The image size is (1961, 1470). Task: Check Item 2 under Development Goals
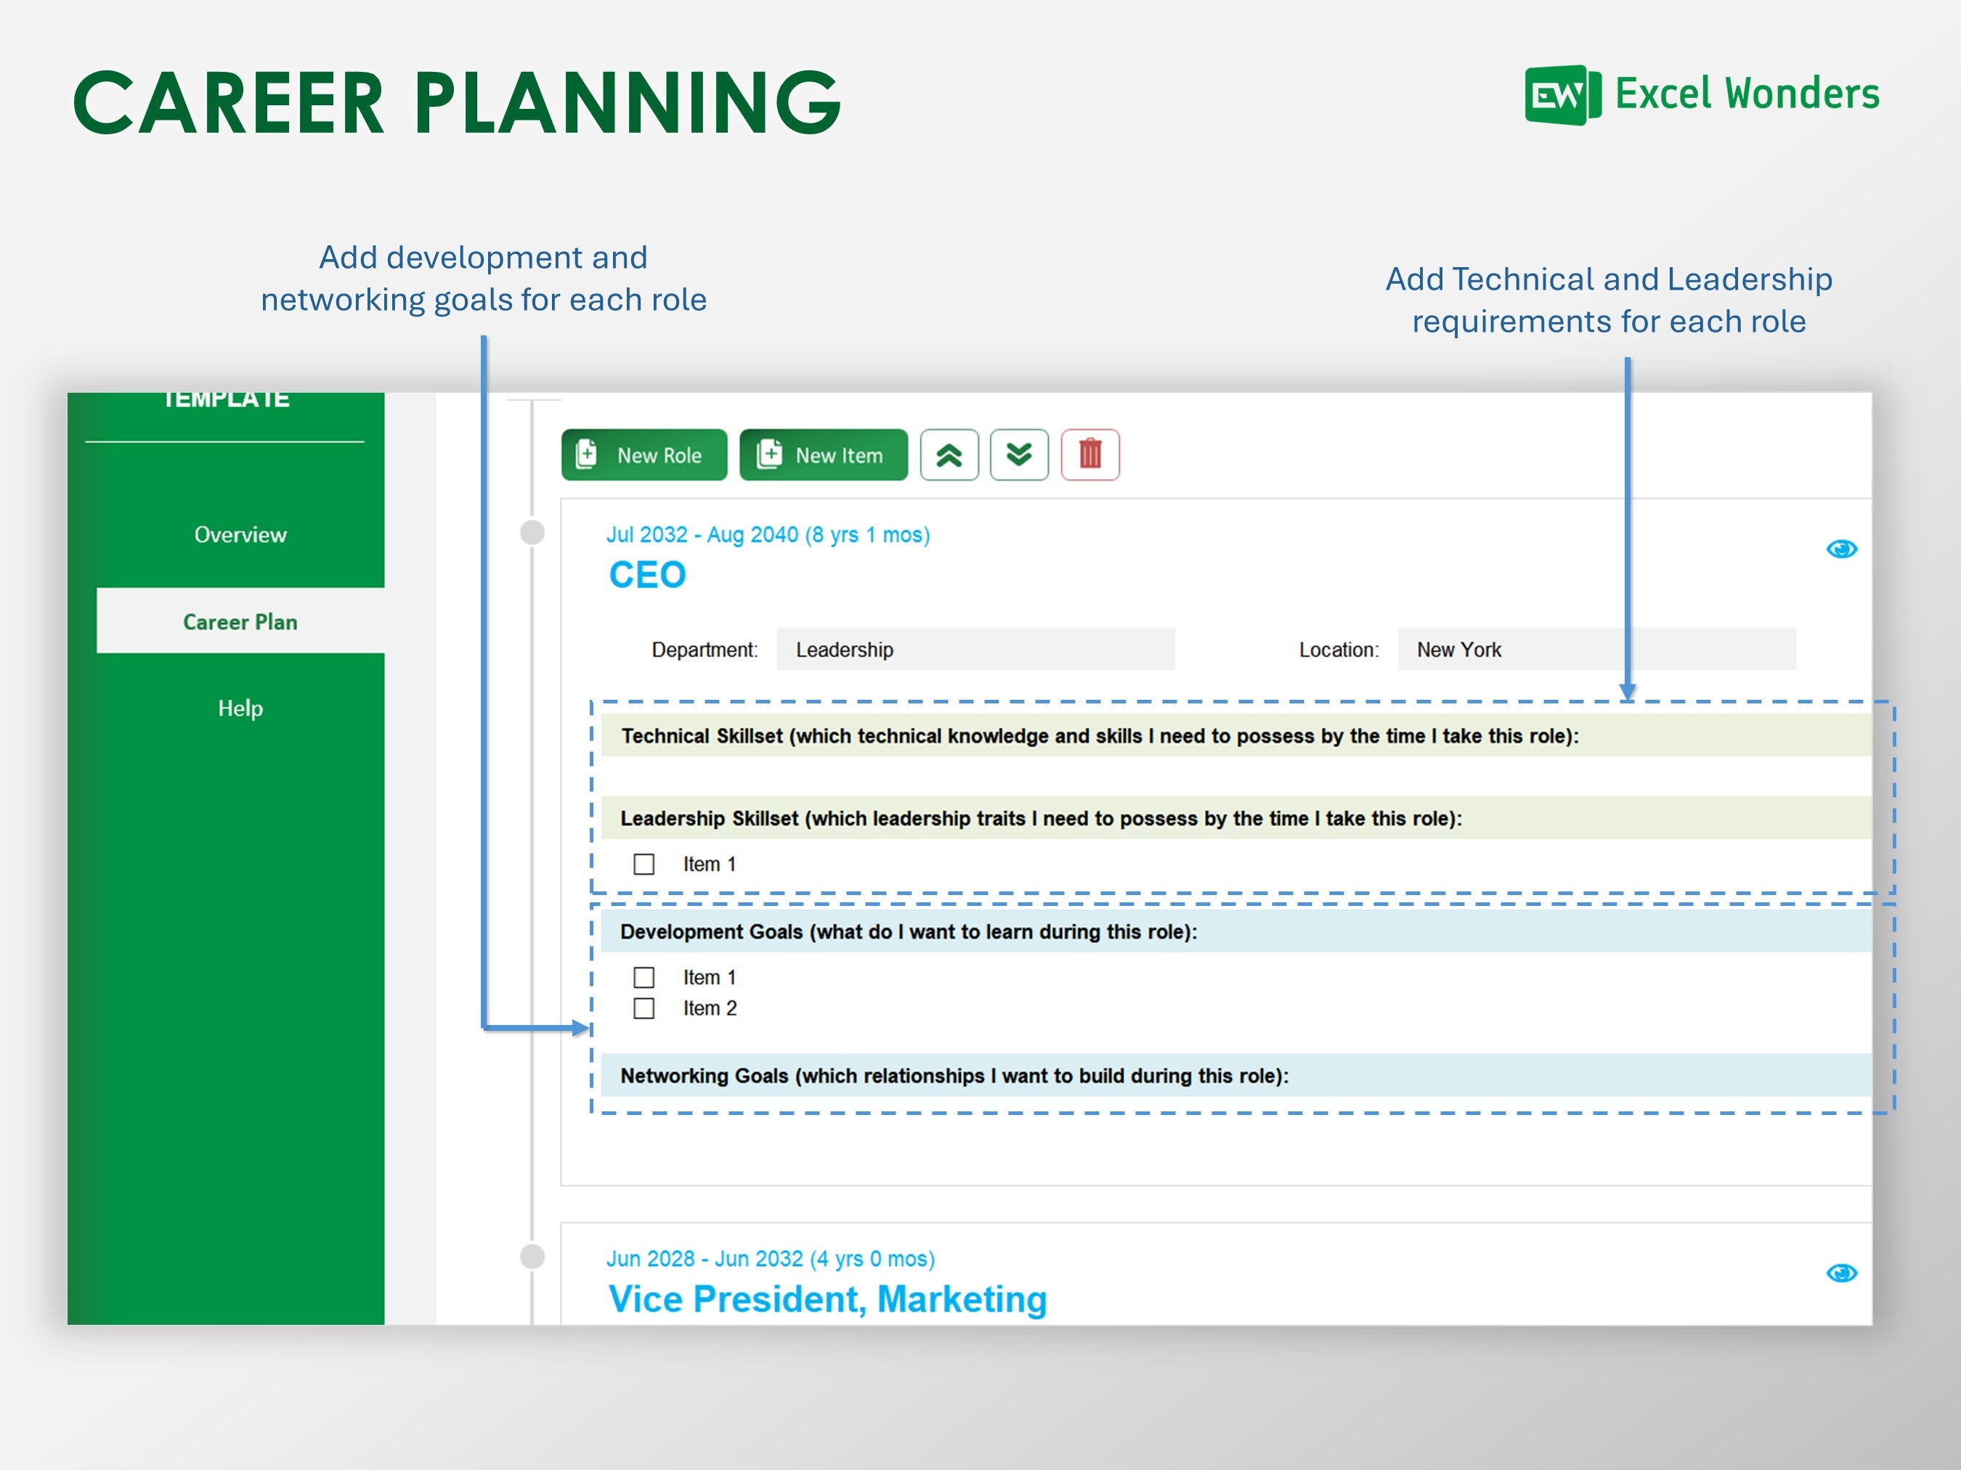(x=644, y=1008)
